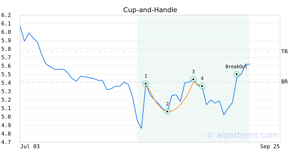The image size is (300, 157).
Task: Click the first data point of the blue line
Action: tap(20, 26)
